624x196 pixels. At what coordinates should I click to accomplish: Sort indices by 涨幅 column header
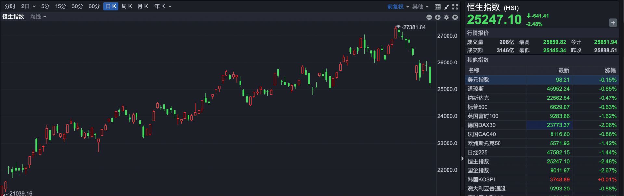point(610,70)
